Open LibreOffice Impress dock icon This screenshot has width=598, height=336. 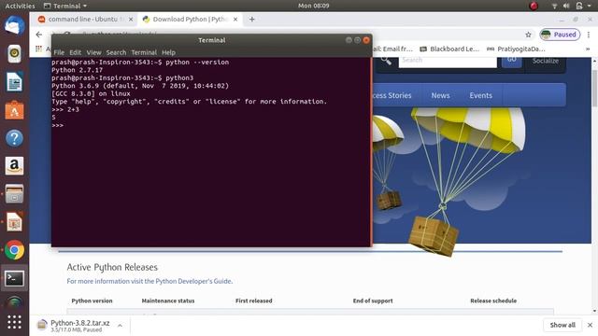tap(15, 222)
